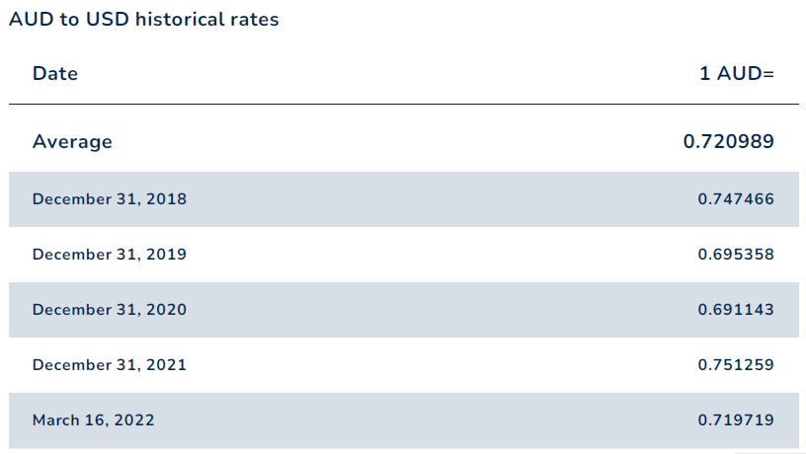The image size is (806, 454).
Task: Select the rate value 0.719719
Action: [x=736, y=420]
